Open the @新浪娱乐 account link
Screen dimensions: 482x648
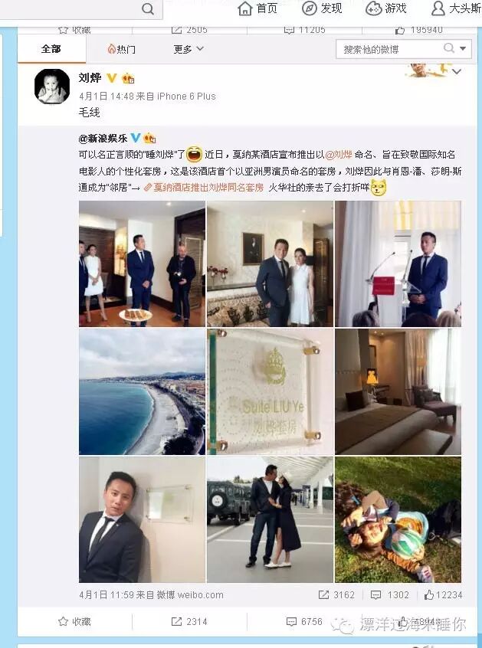103,139
